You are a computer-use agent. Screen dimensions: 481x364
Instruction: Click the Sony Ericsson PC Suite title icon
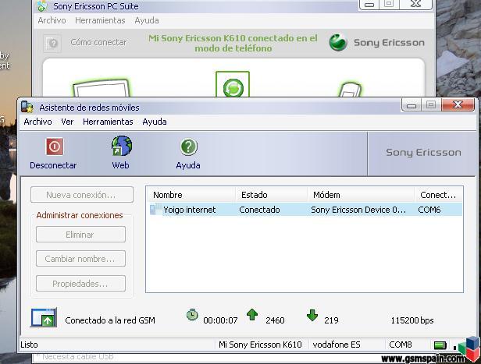point(42,6)
